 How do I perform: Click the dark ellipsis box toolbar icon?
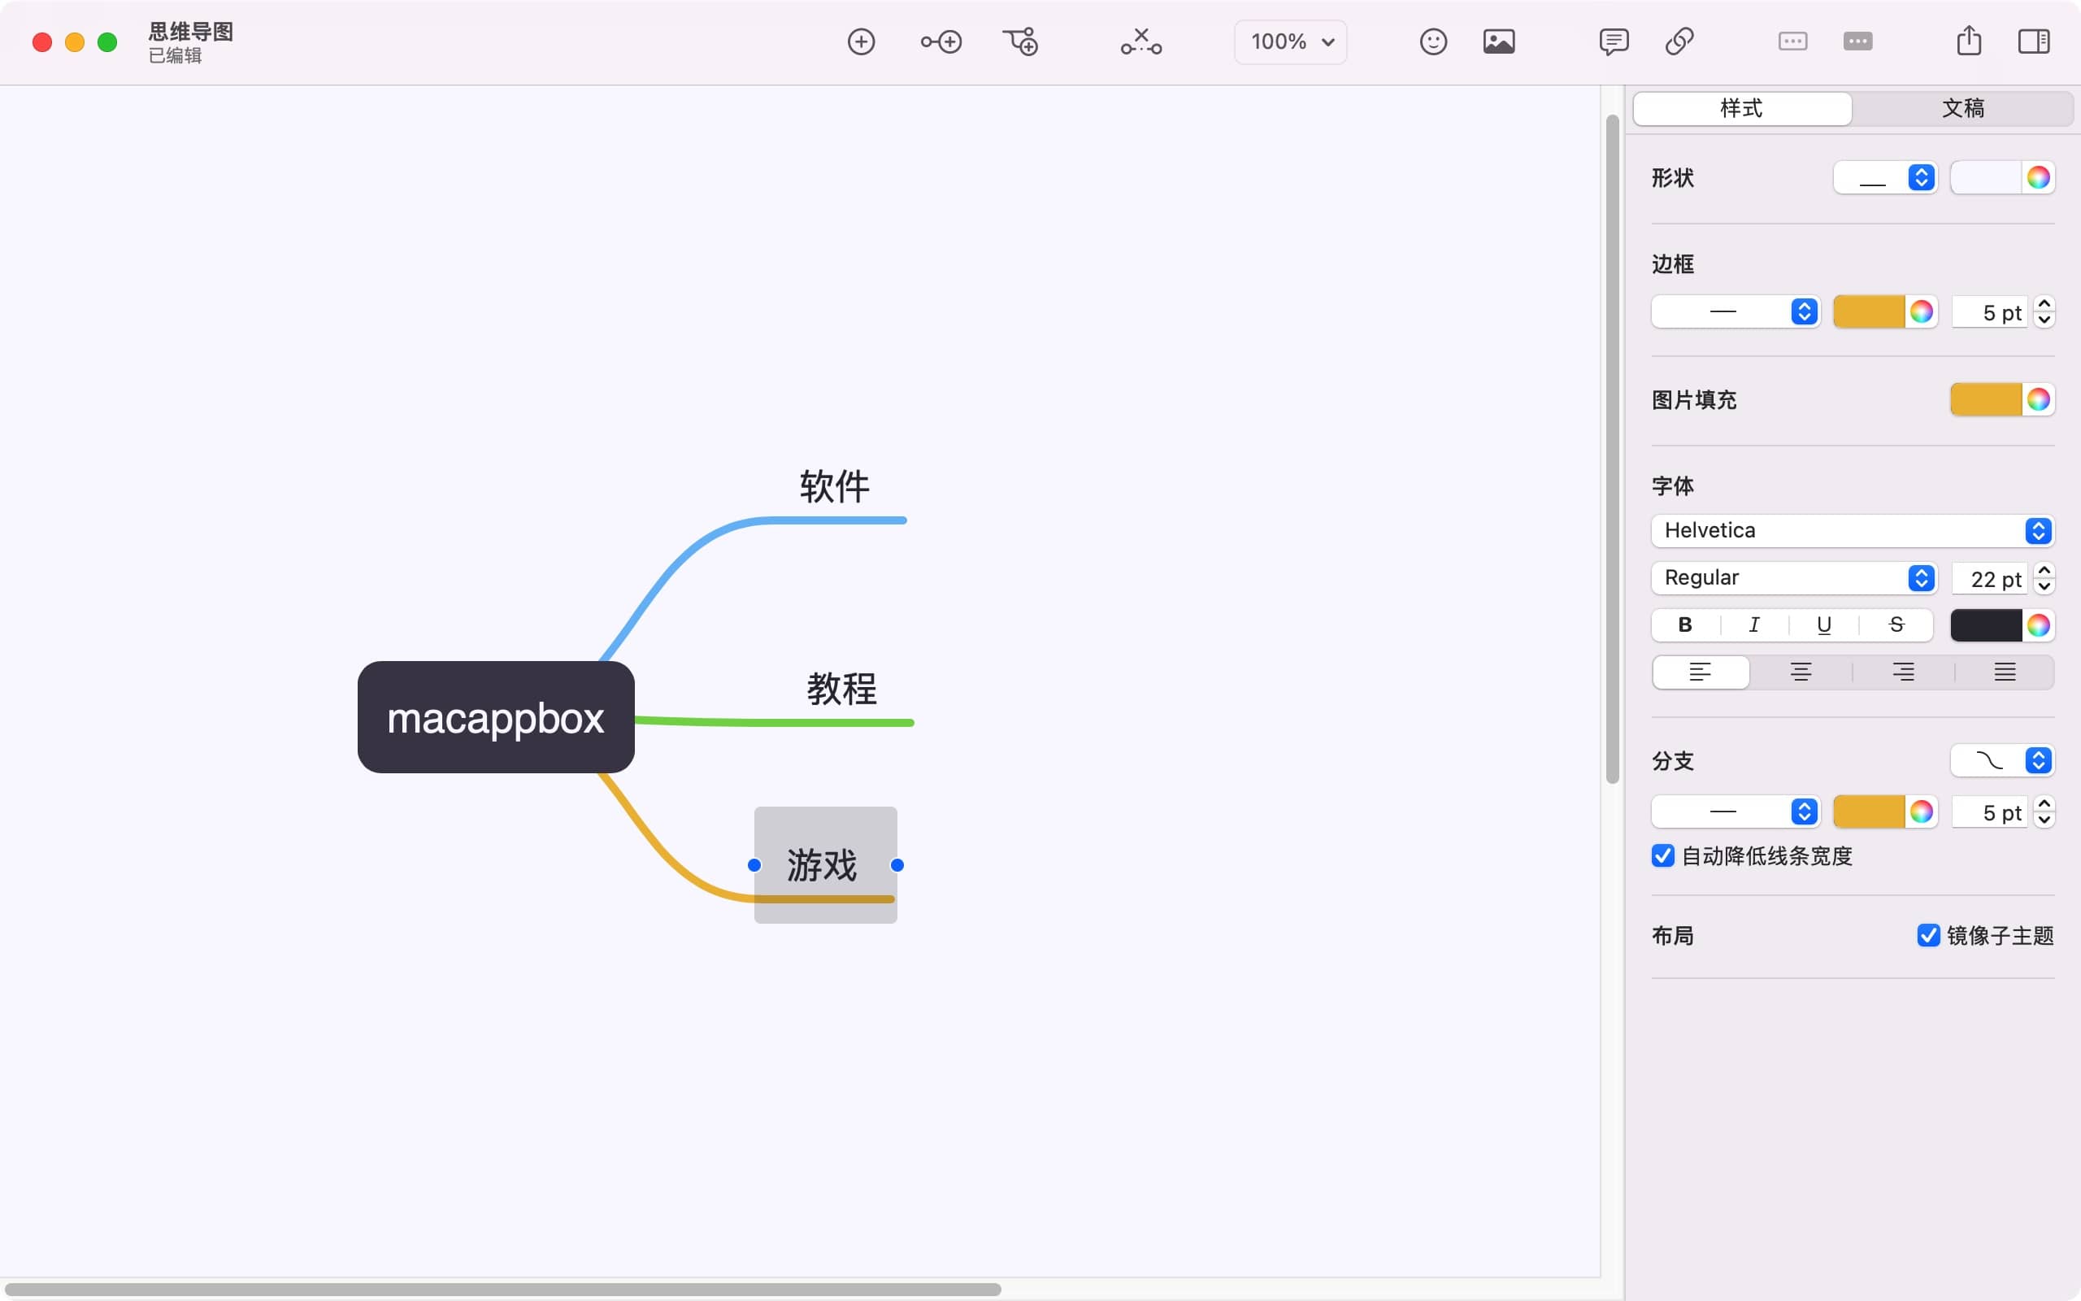(x=1857, y=41)
